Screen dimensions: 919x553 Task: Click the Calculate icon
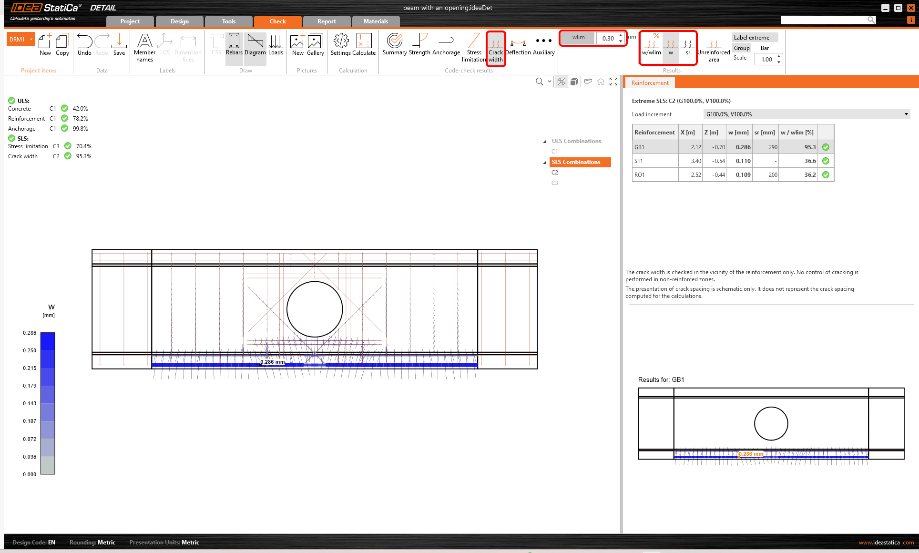tap(364, 45)
